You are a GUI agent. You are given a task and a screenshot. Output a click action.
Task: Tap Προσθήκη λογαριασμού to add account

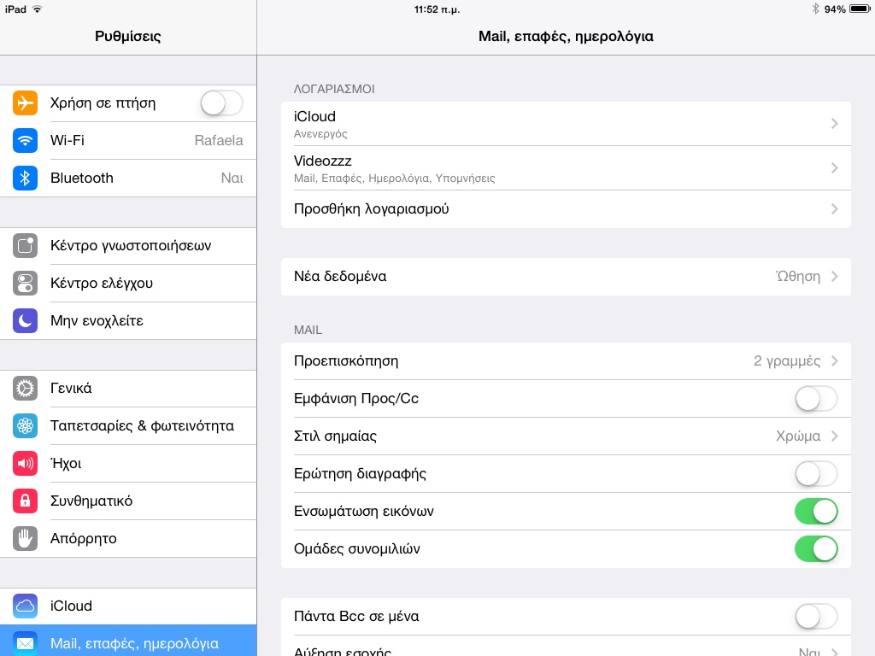pyautogui.click(x=566, y=209)
